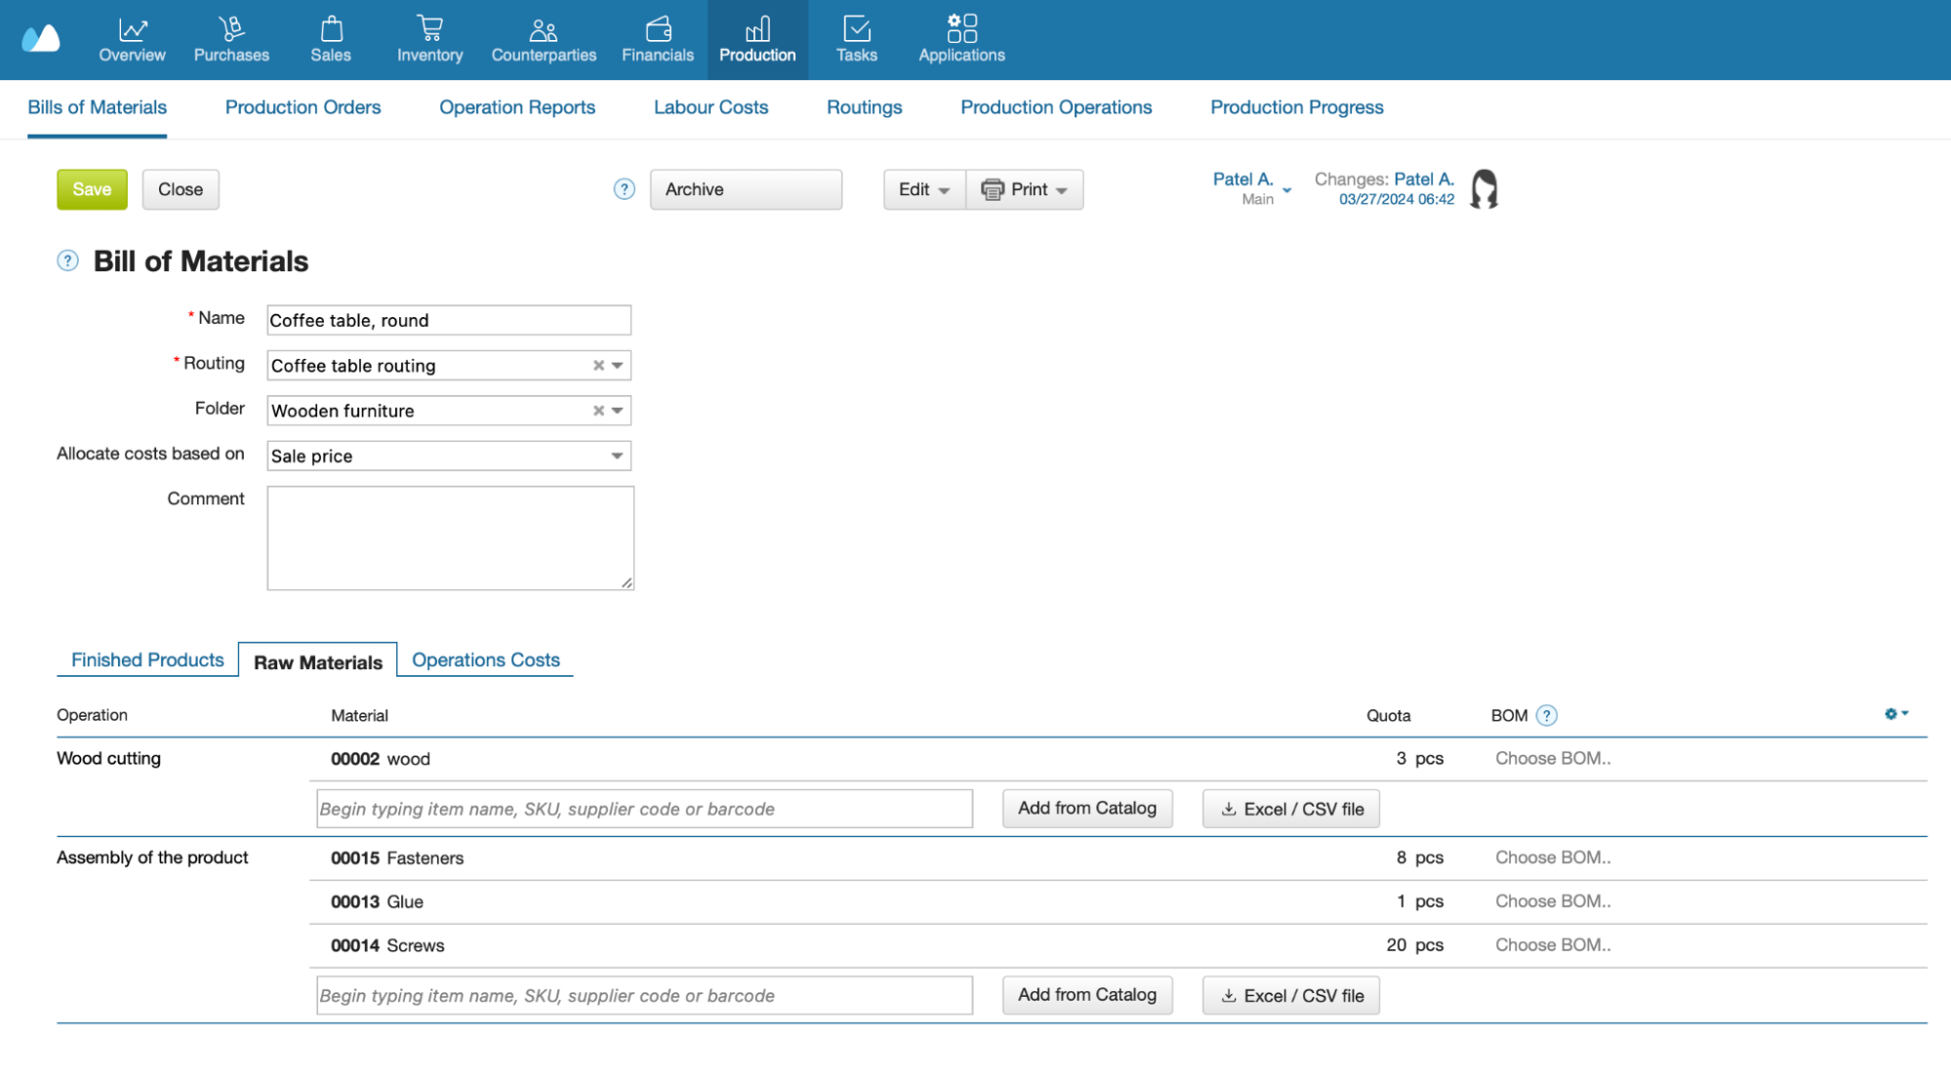The image size is (1951, 1074).
Task: Open the Labour Costs tab
Action: tap(711, 107)
